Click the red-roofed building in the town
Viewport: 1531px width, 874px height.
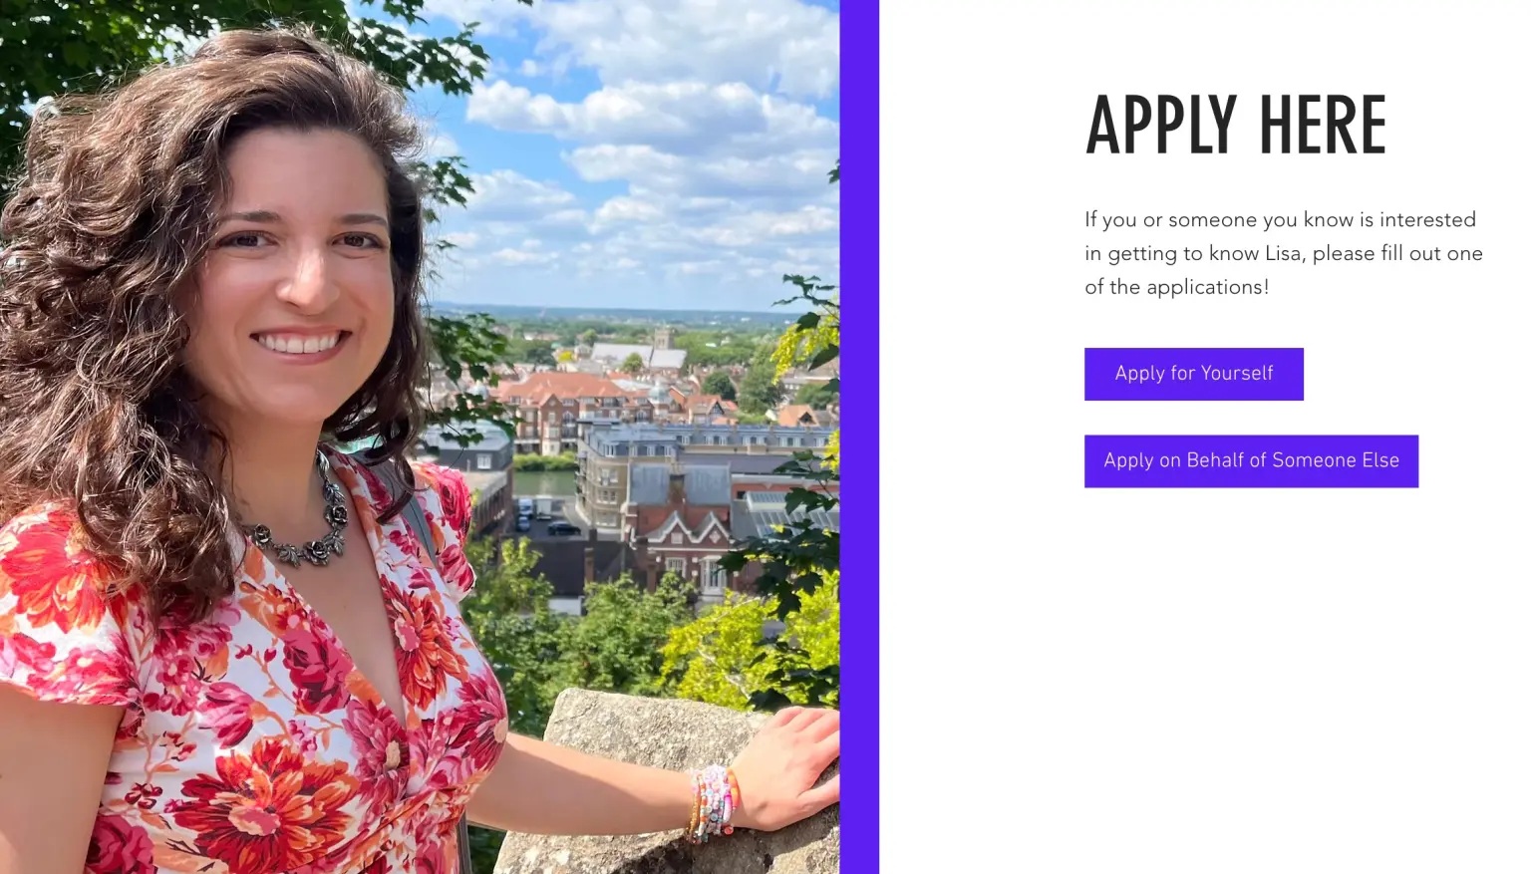click(560, 399)
